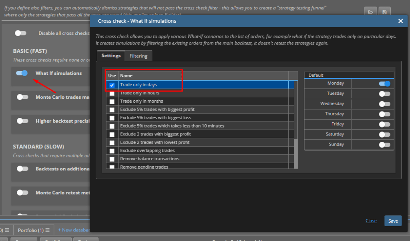
Task: Close the Cross check dialog
Action: pos(400,21)
